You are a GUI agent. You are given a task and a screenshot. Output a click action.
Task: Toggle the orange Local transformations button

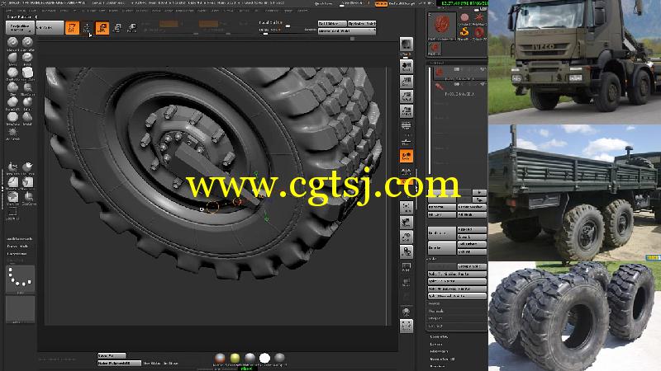click(407, 156)
